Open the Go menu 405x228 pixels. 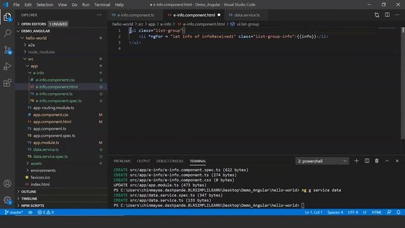[75, 4]
